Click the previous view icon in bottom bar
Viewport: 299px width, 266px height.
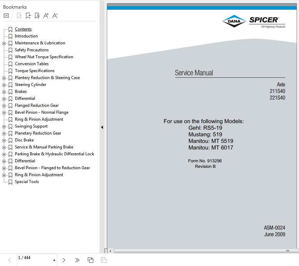[x=91, y=260]
